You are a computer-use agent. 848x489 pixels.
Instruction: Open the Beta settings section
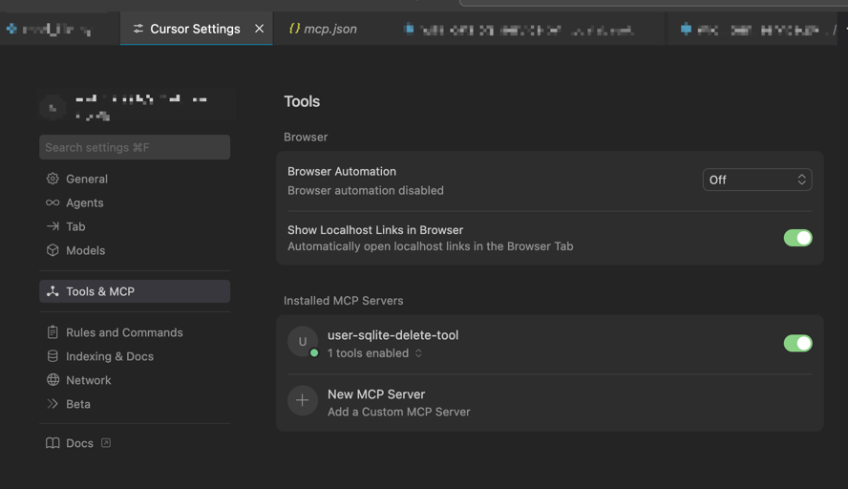135,404
